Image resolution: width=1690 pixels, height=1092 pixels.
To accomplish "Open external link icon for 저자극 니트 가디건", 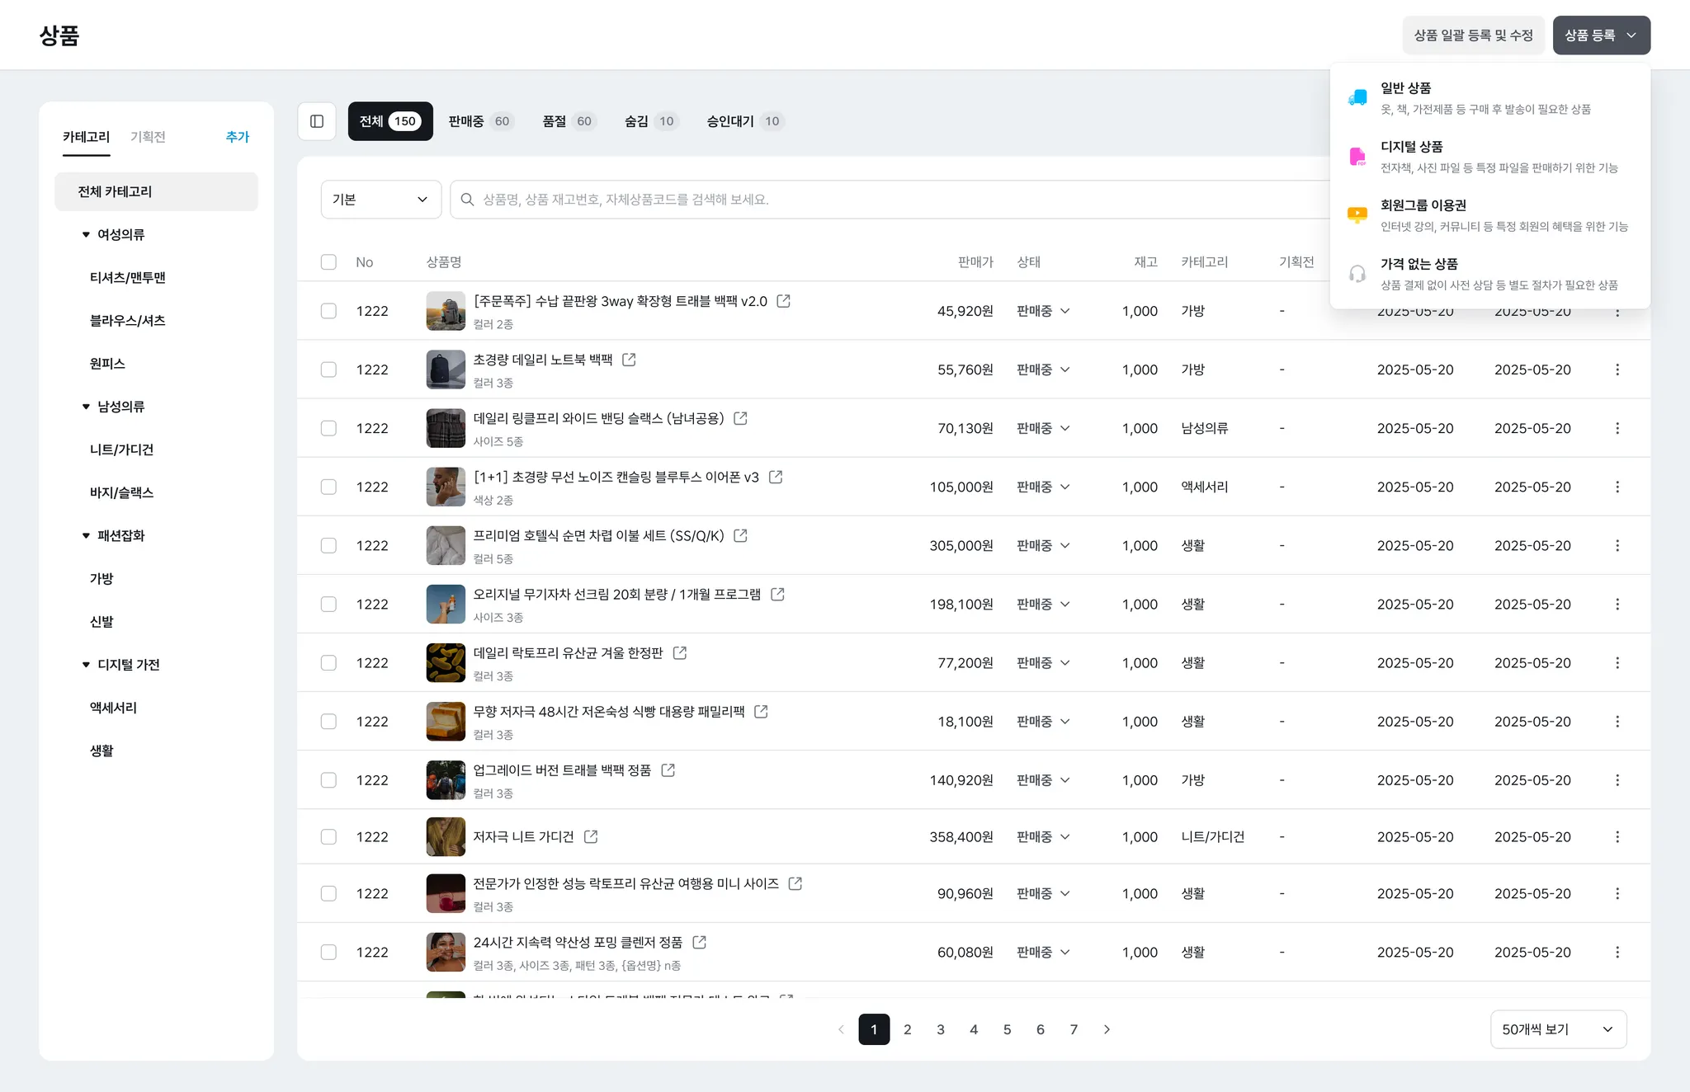I will [x=591, y=836].
